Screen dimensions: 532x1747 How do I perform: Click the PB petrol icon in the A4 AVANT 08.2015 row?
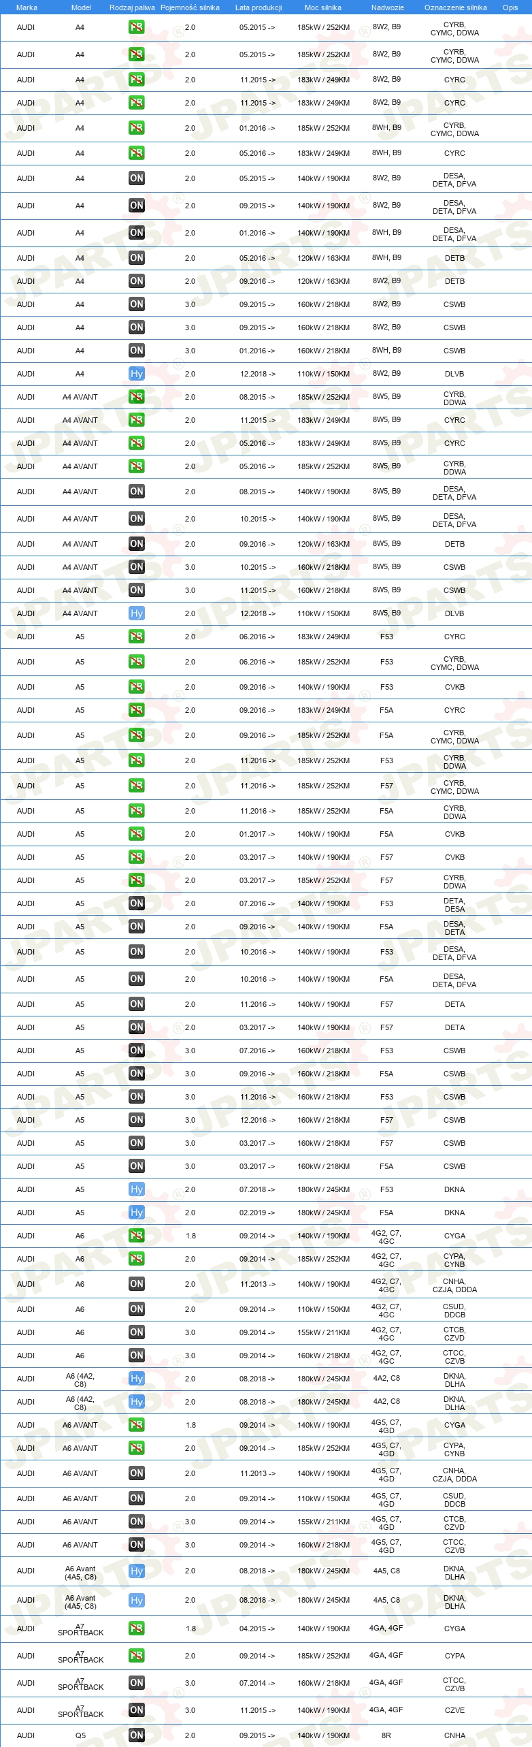pyautogui.click(x=137, y=397)
